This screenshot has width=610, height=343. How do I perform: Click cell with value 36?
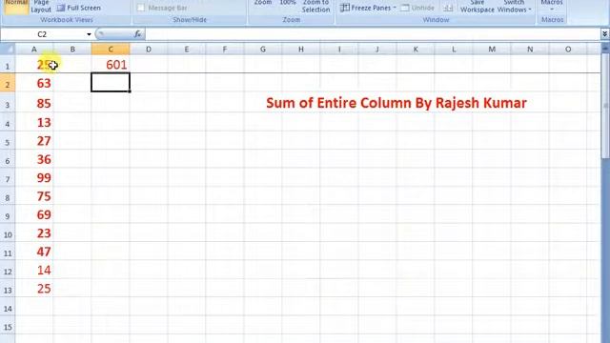pyautogui.click(x=34, y=159)
